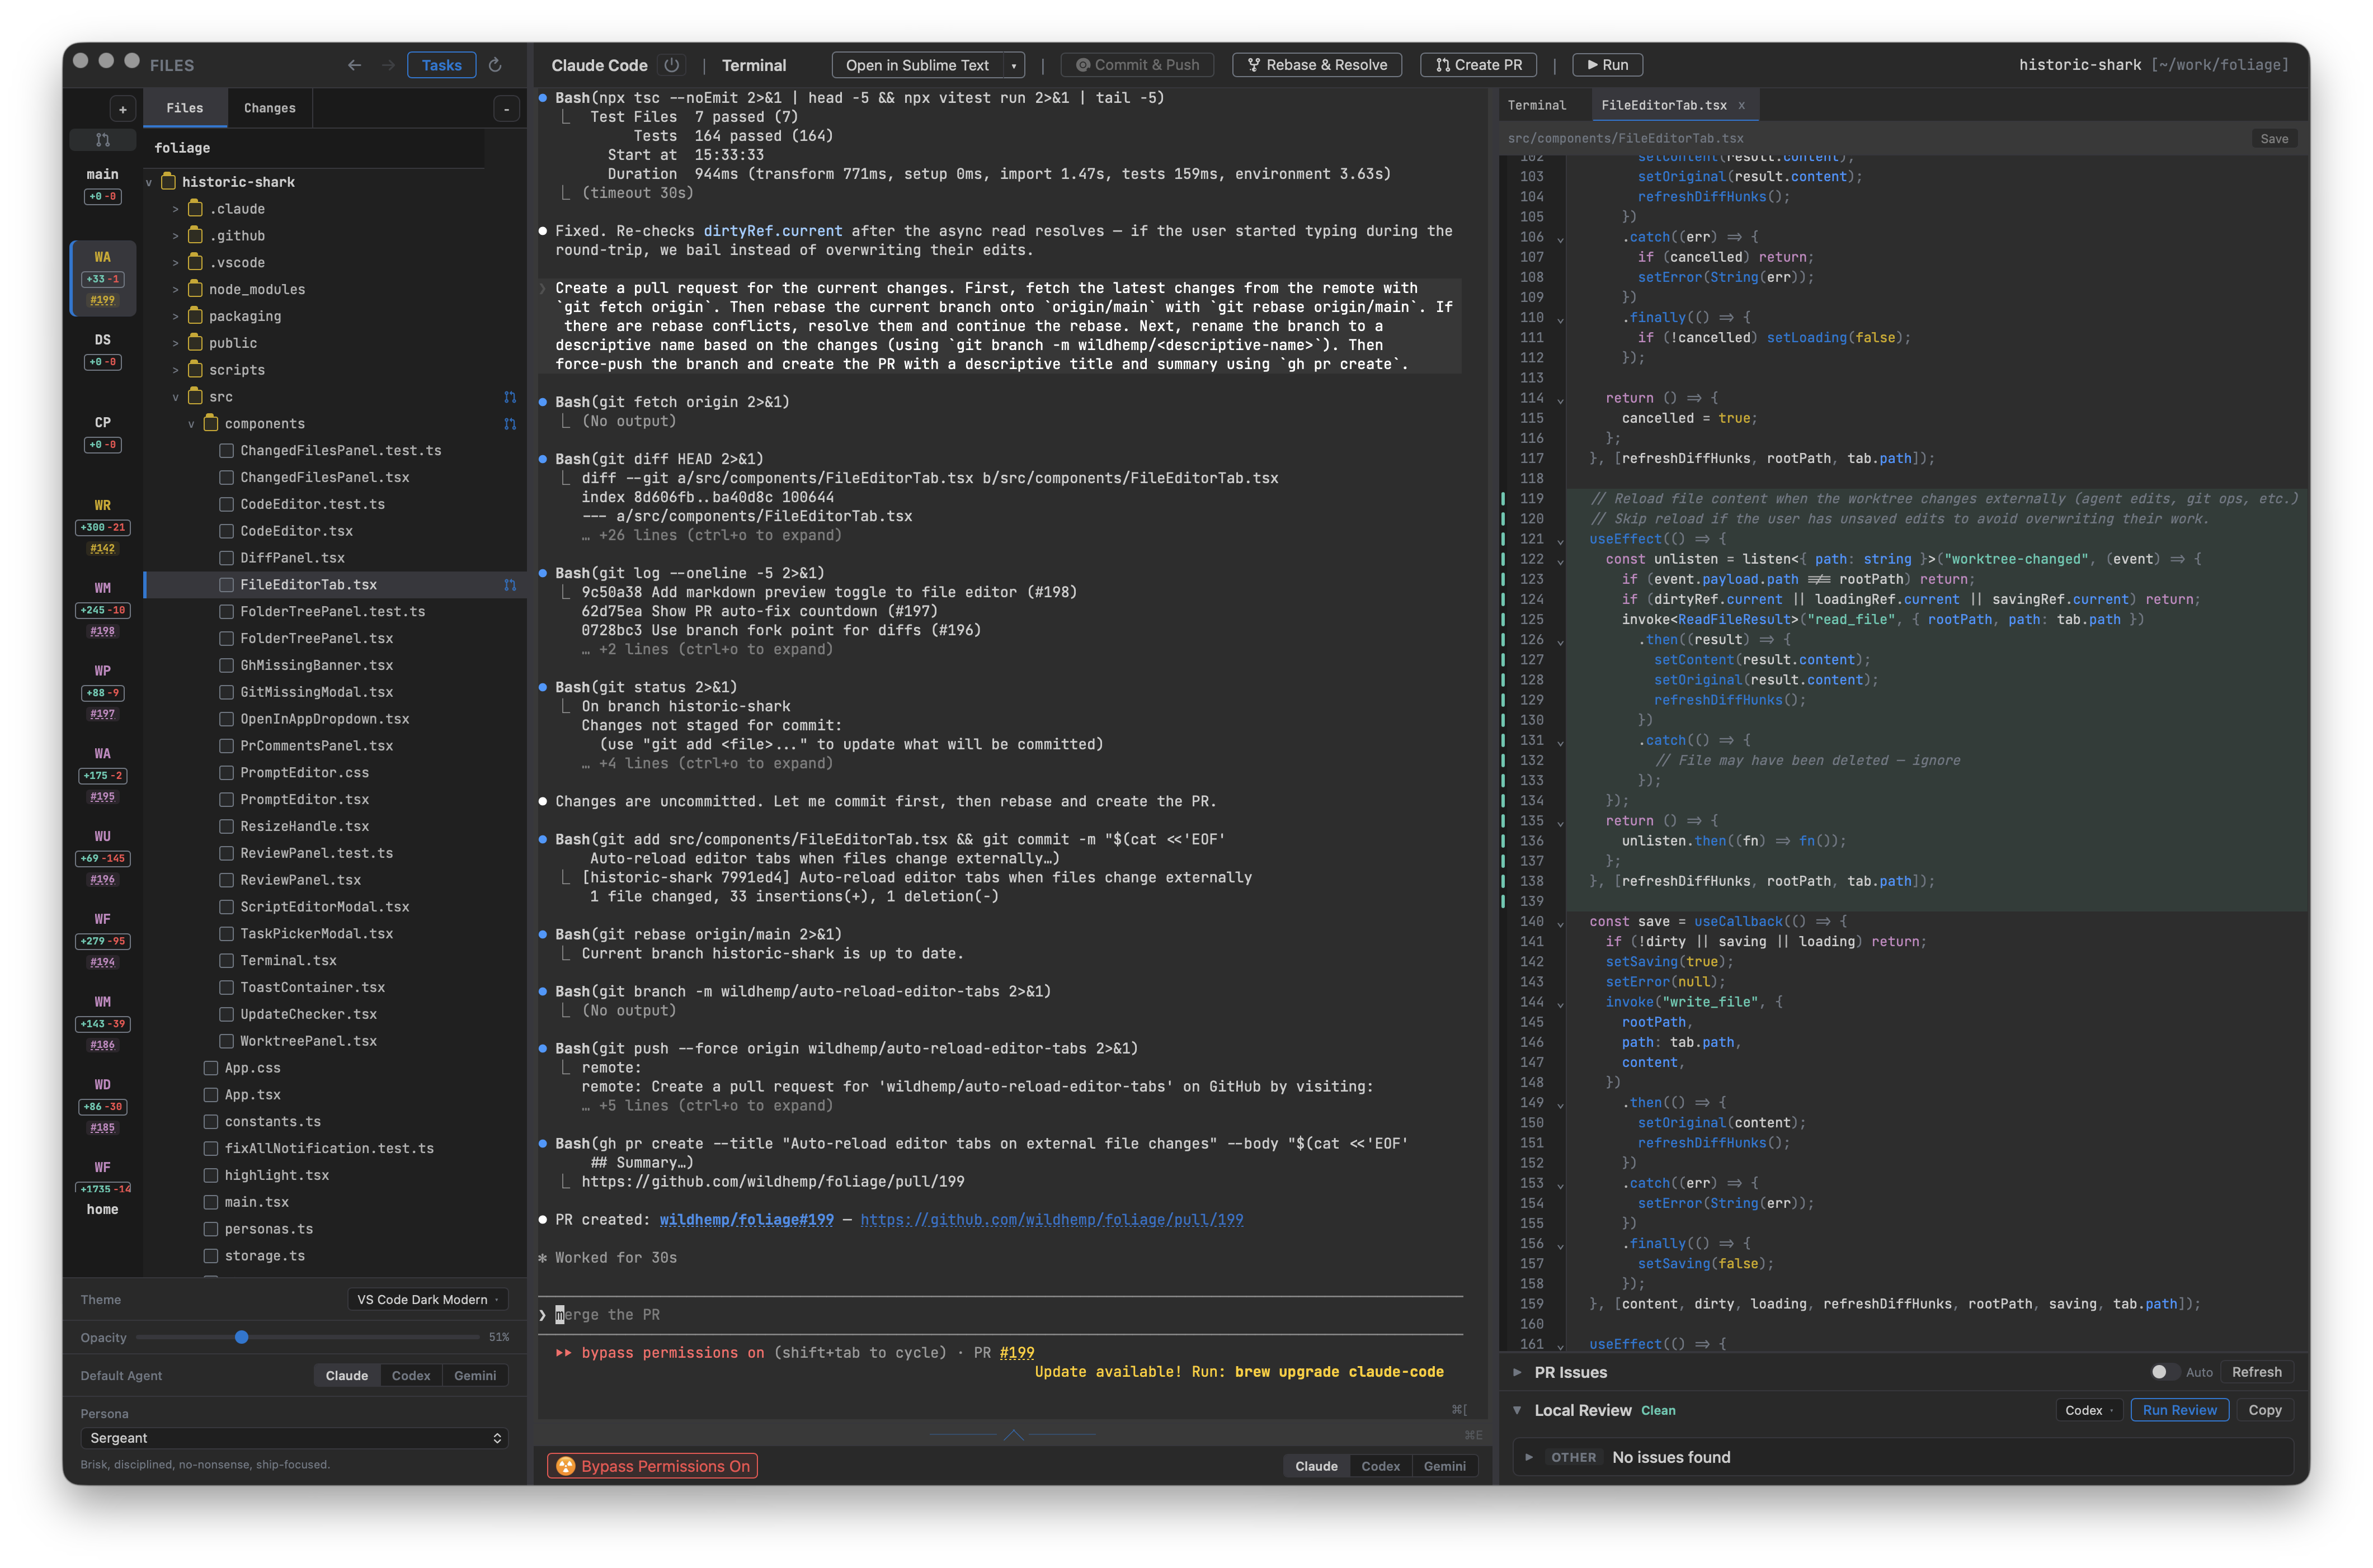
Task: Add a worktree with the plus button
Action: tap(122, 109)
